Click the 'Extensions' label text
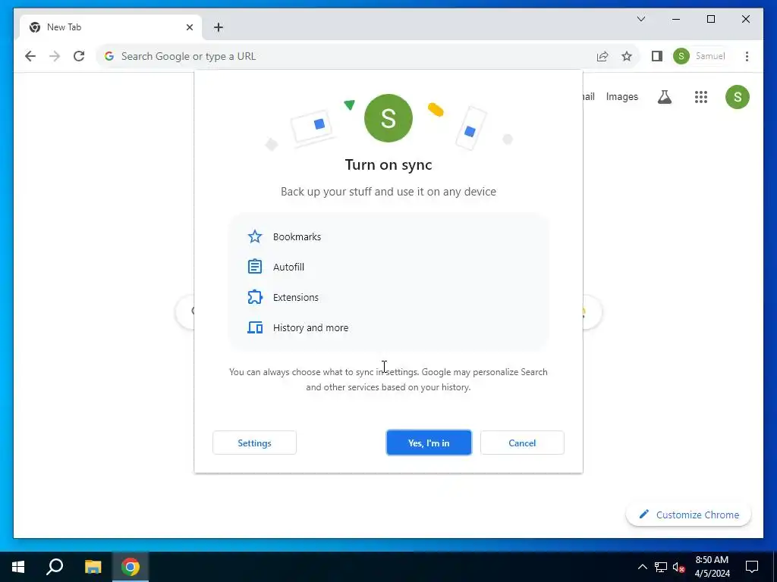Screen dimensions: 777x582 tap(296, 297)
